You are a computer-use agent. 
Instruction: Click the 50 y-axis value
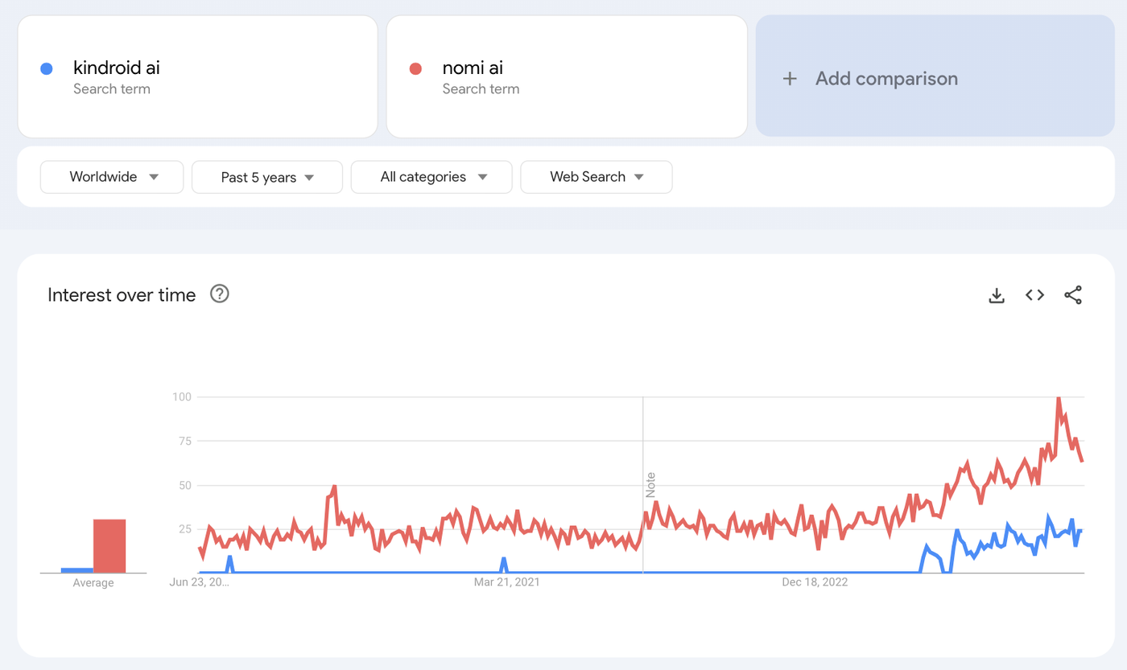click(184, 485)
